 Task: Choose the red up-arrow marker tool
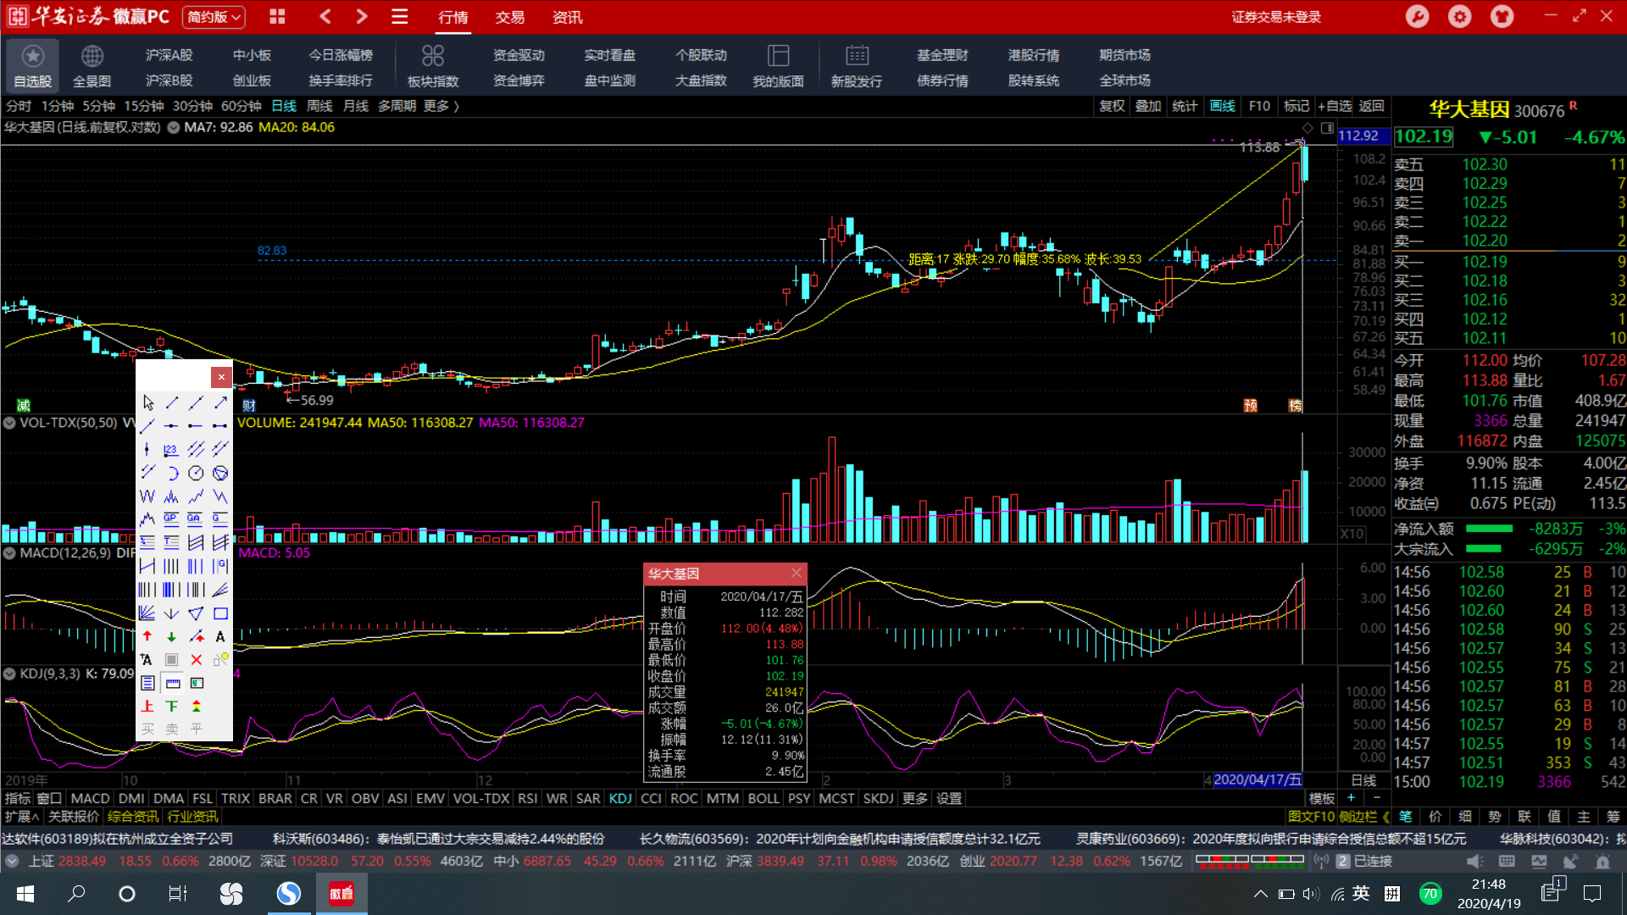pyautogui.click(x=147, y=636)
